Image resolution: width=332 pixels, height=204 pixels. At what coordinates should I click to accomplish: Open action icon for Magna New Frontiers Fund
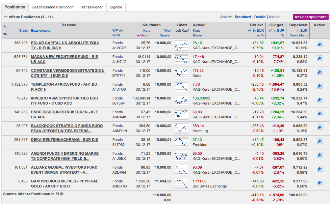pos(320,58)
